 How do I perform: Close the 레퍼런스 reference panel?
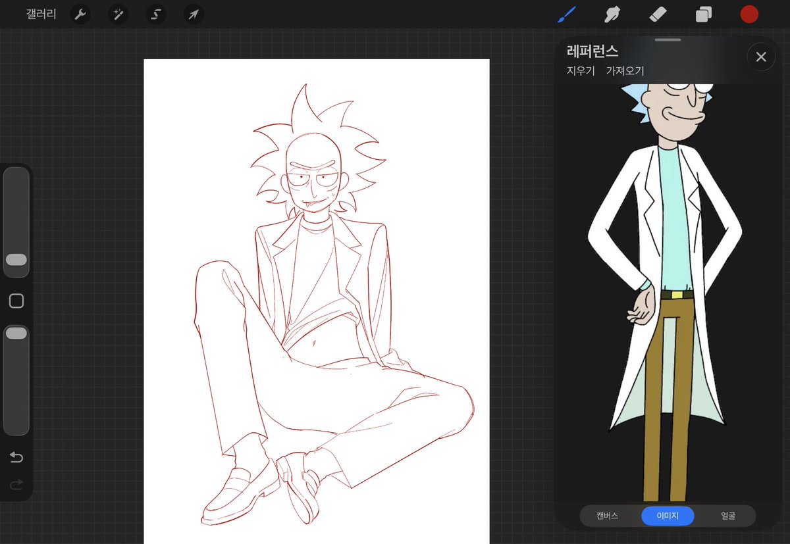(761, 57)
